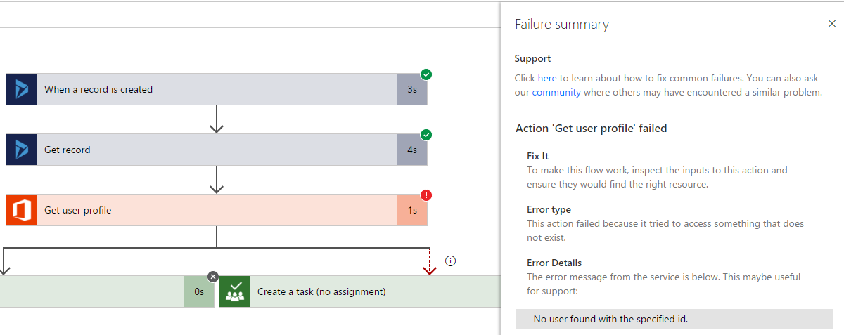Click the gray X badge on skipped step

point(213,277)
